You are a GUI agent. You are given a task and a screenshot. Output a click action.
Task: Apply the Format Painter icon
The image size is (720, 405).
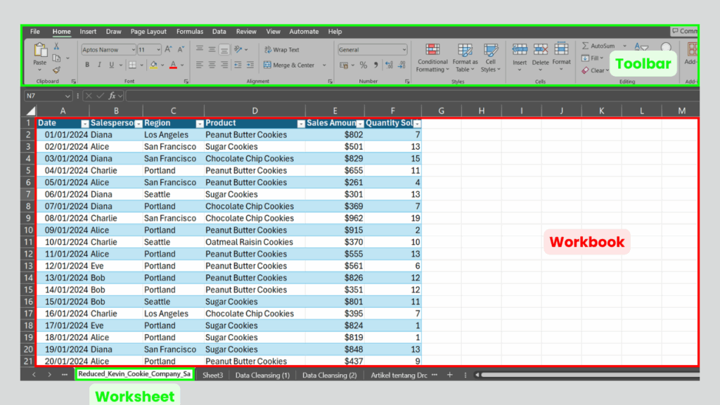coord(56,71)
